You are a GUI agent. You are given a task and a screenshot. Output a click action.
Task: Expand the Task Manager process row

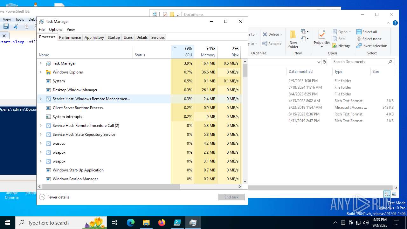(40, 63)
